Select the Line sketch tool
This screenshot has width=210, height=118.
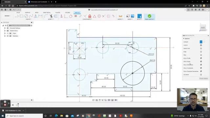point(17,16)
